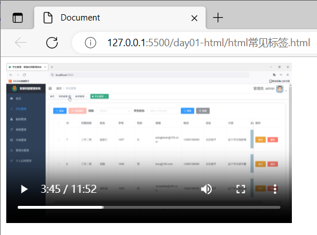
Task: Click the address bar URL
Action: click(208, 43)
